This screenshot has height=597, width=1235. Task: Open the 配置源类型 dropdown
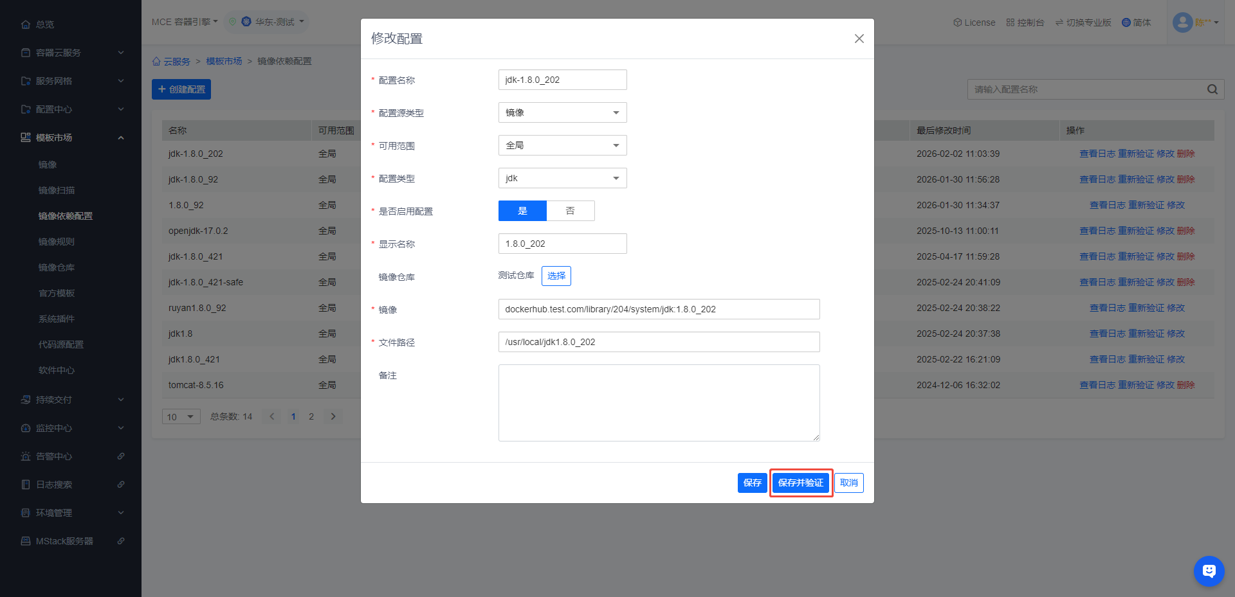[562, 112]
